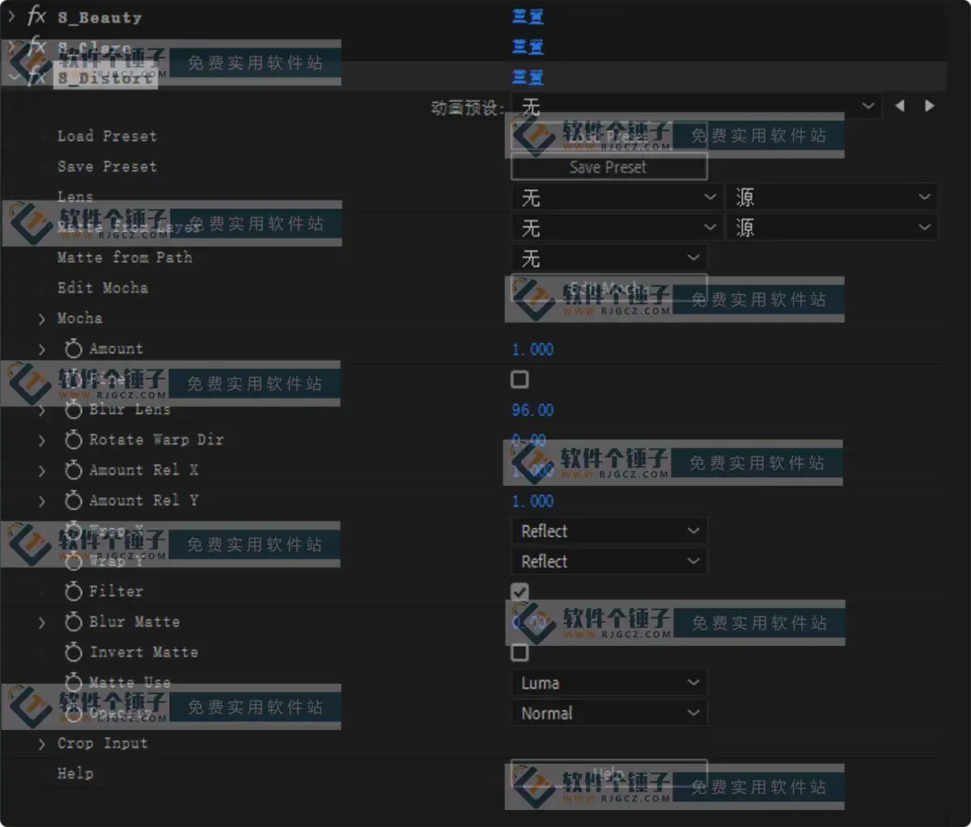Expand the S_Beauty effect

point(11,15)
